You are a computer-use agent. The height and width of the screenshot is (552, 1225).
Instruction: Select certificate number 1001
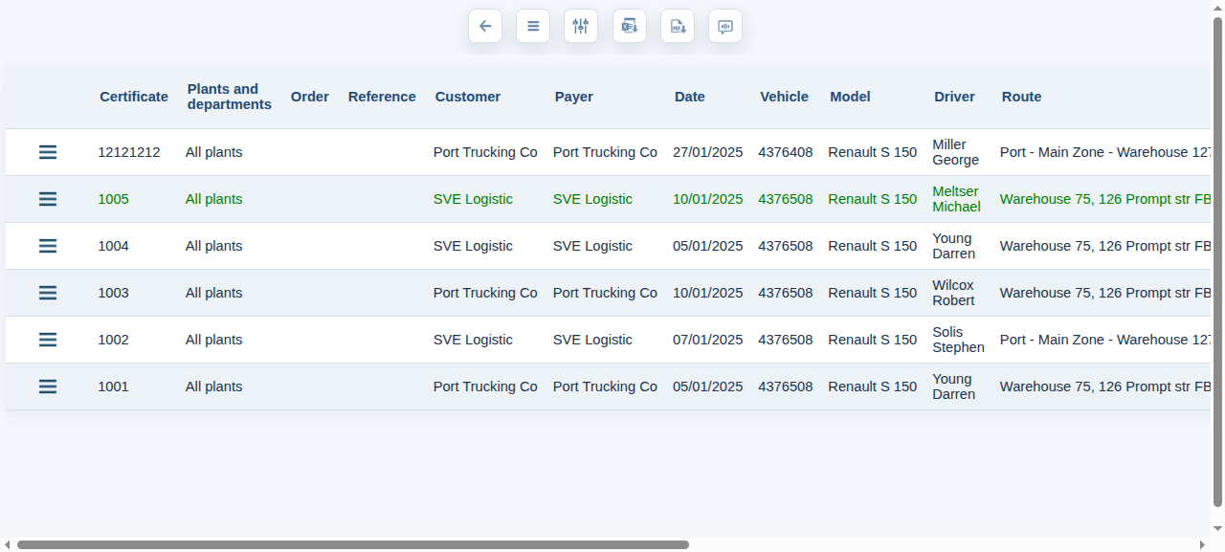click(113, 386)
